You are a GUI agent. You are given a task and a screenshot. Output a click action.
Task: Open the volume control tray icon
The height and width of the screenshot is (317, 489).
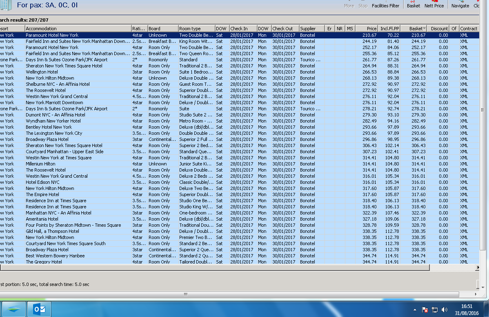pos(445,310)
